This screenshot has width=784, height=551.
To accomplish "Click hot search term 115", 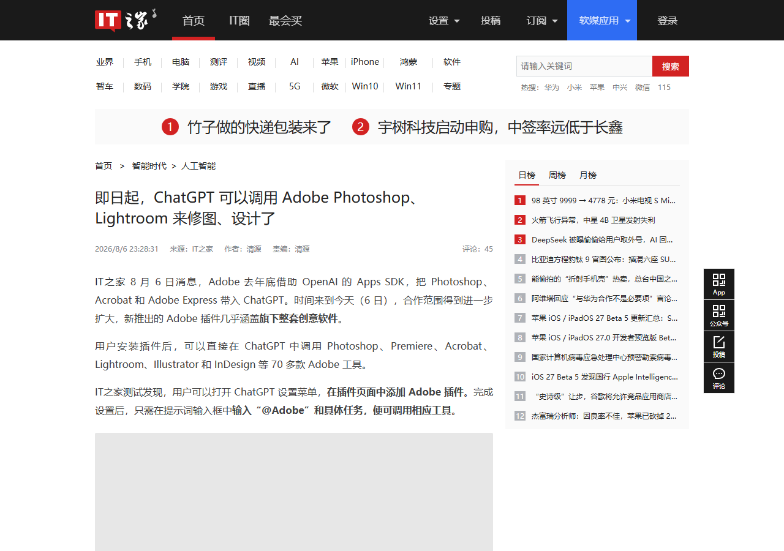I will 664,88.
